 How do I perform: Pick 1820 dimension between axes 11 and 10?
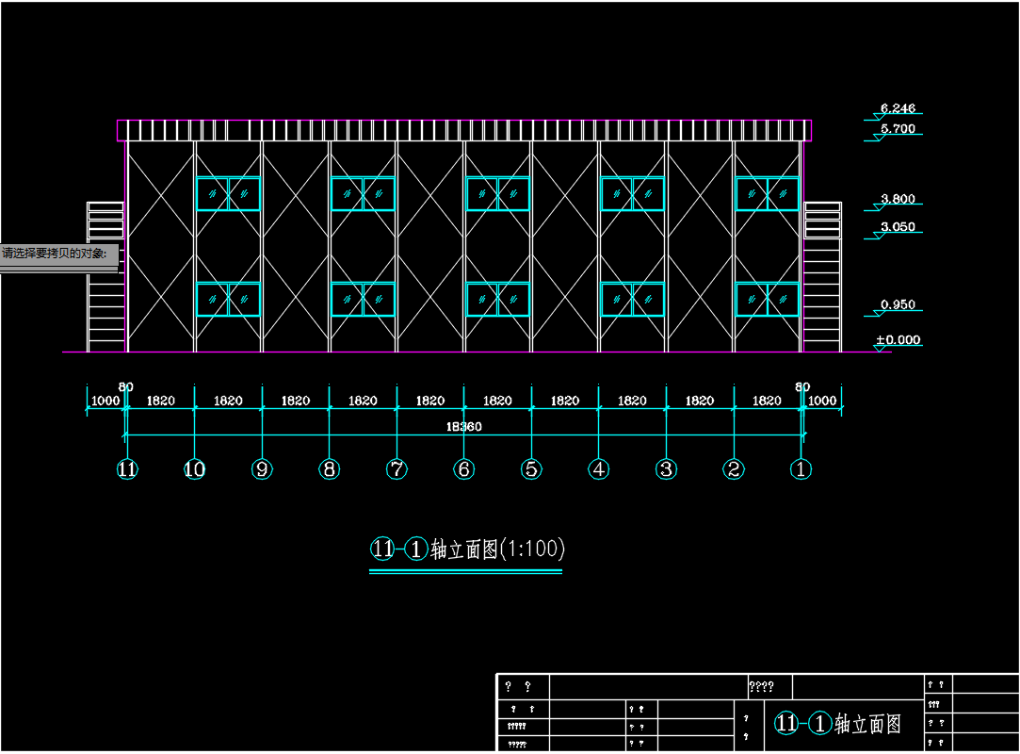tap(161, 401)
